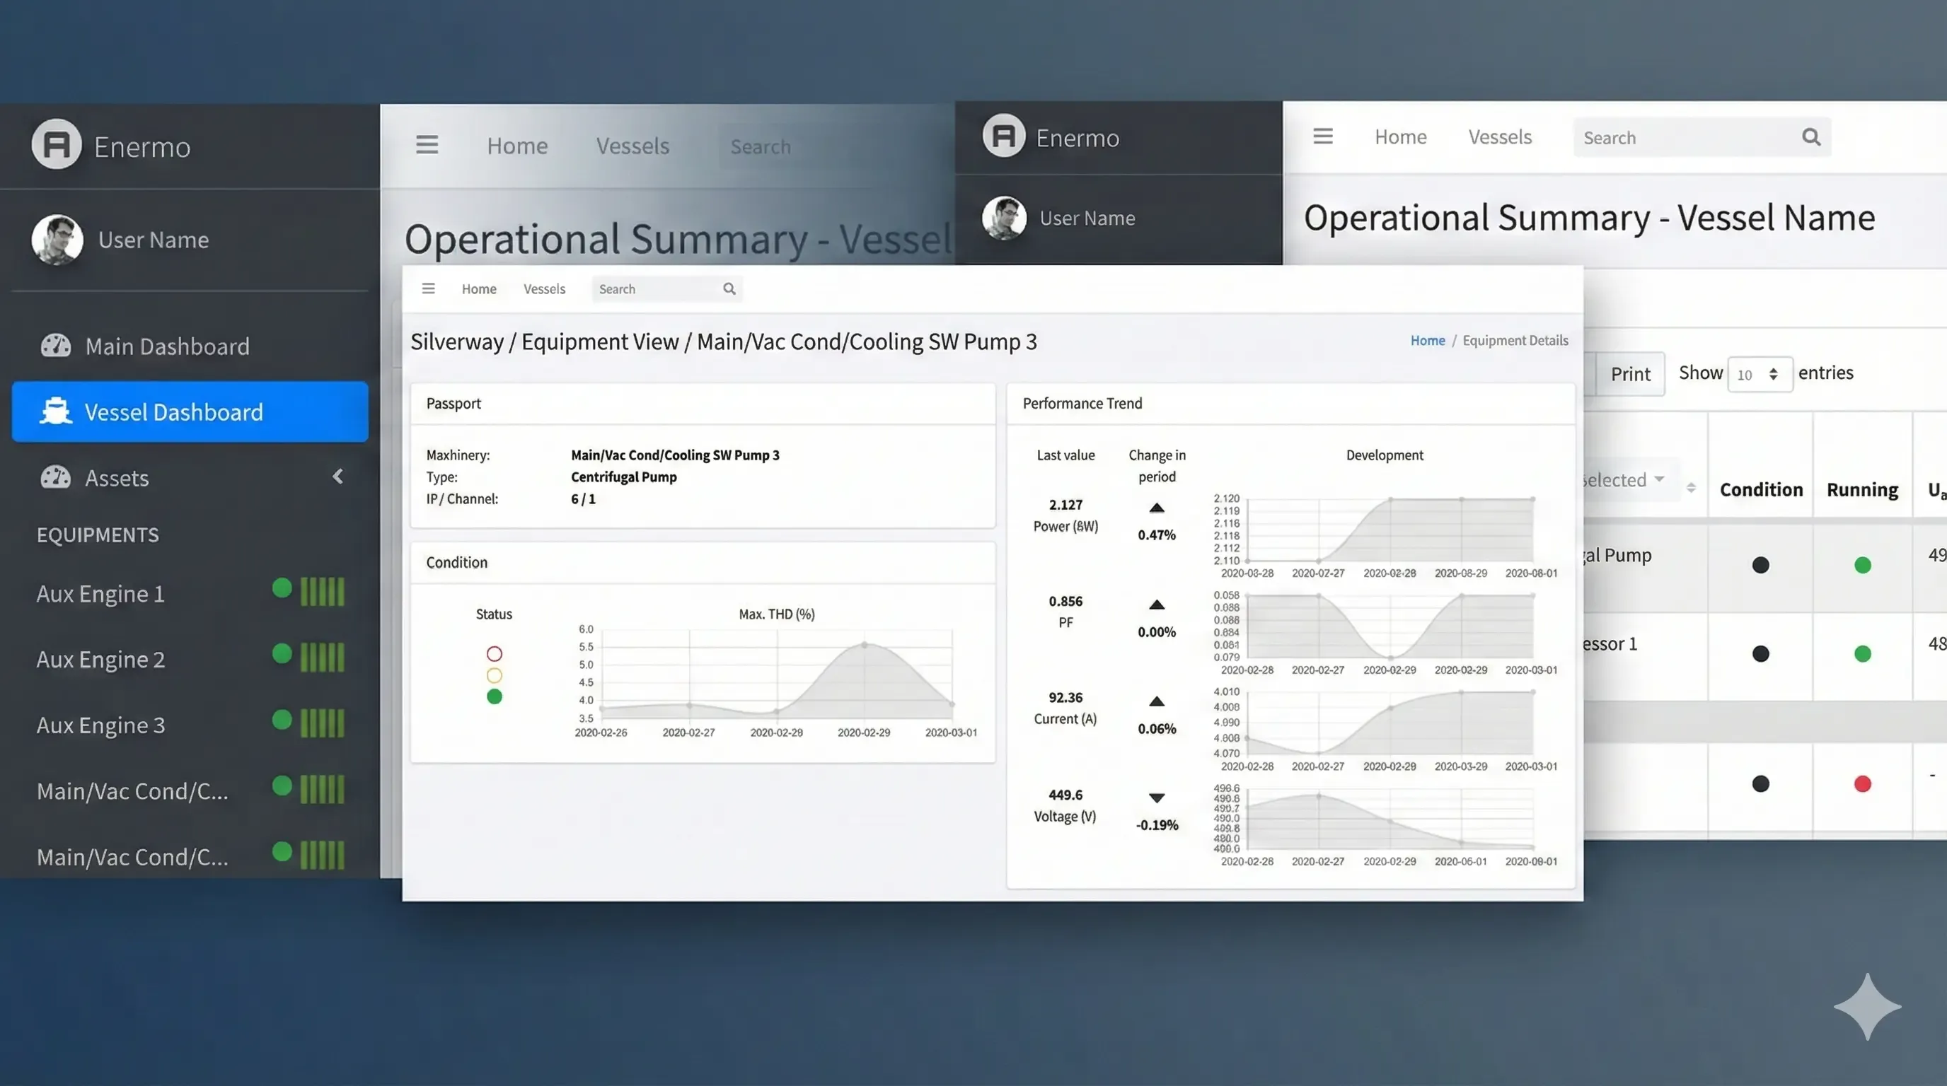Viewport: 1947px width, 1086px height.
Task: Open the search magnifier in the rightmost navbar
Action: [x=1812, y=136]
